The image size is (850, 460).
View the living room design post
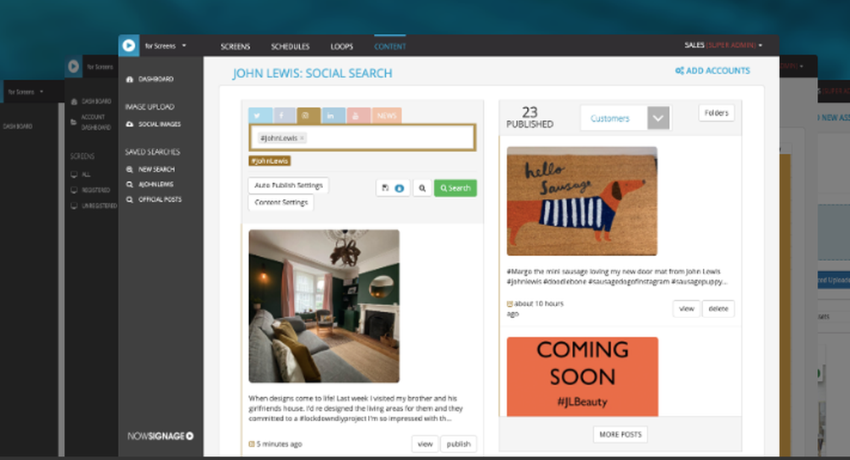pos(425,444)
